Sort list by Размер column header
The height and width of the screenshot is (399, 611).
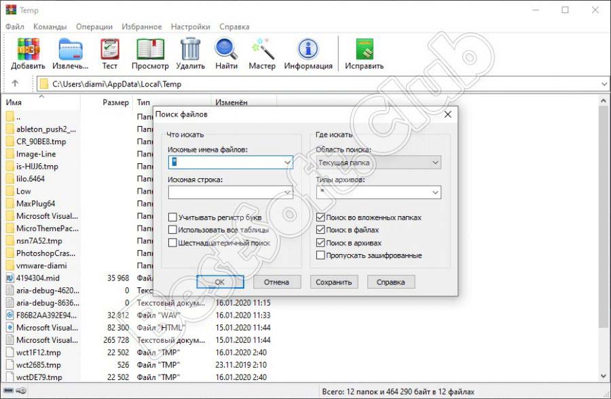coord(107,102)
